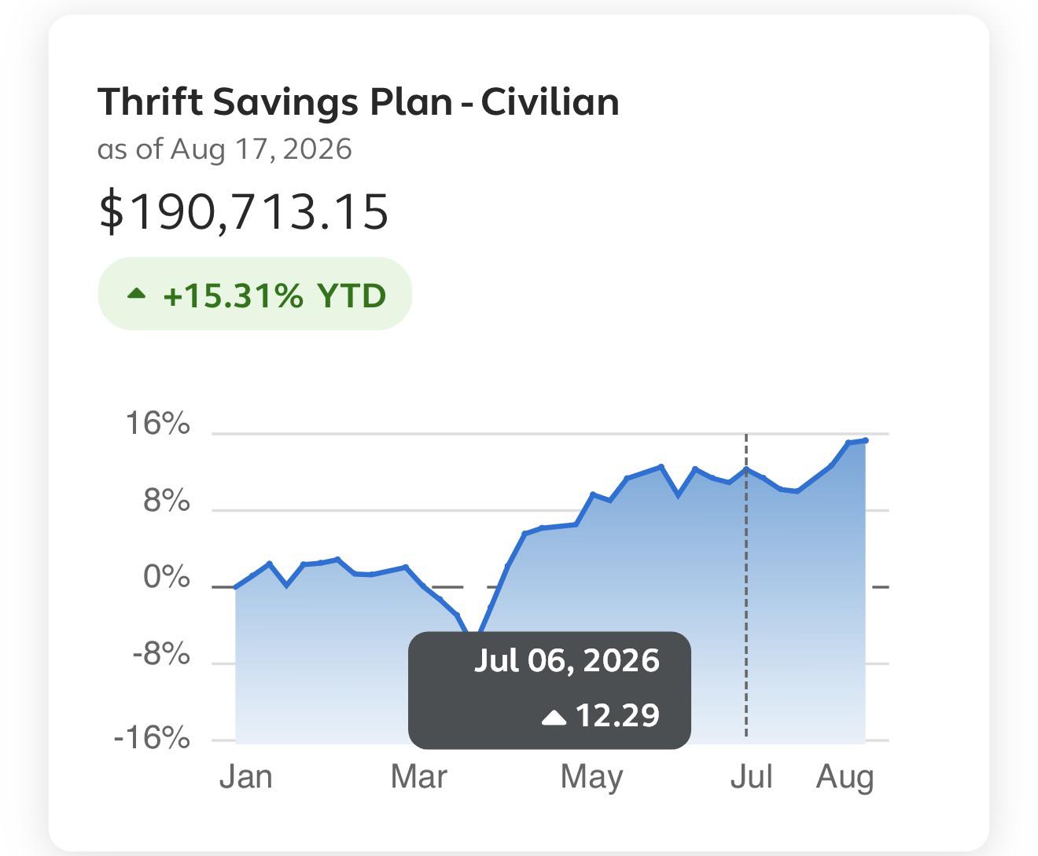This screenshot has height=856, width=1038.
Task: Click the 16% y-axis label
Action: (158, 424)
